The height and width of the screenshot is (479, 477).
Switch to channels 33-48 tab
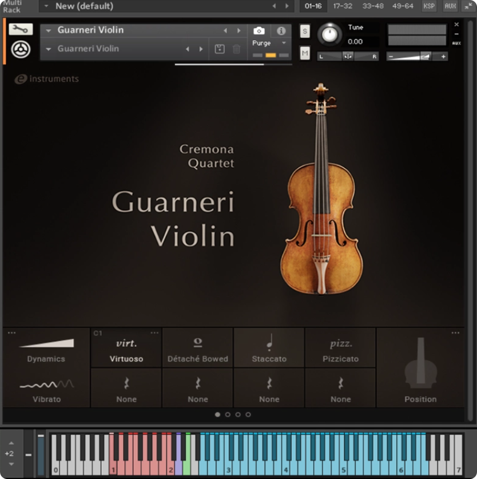click(373, 6)
